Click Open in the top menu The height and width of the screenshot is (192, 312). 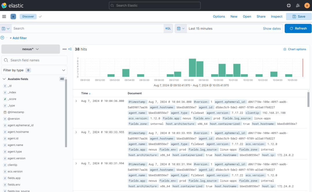point(247,17)
